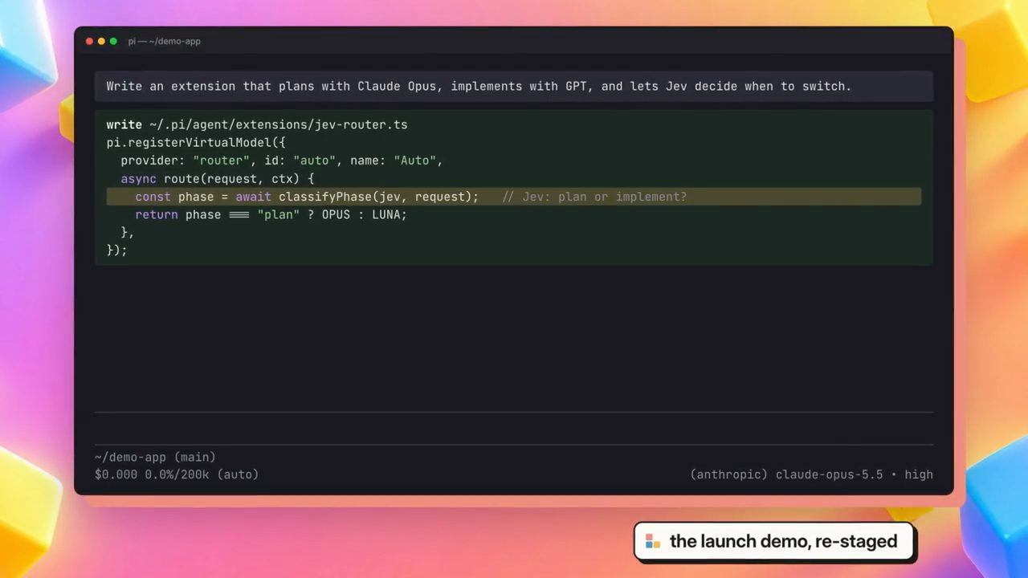Click the ~/demo-app (main) status path
The image size is (1028, 578).
[155, 457]
